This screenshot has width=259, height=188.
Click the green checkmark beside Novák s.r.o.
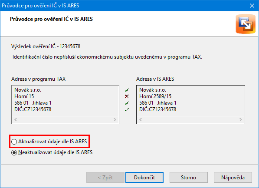coord(127,90)
